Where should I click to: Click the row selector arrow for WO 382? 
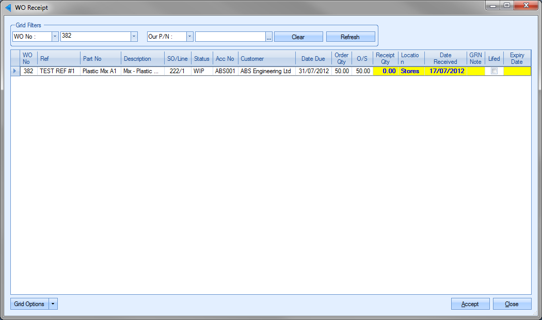pyautogui.click(x=15, y=71)
